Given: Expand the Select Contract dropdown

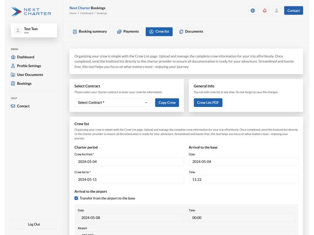Looking at the screenshot, I should [x=112, y=103].
